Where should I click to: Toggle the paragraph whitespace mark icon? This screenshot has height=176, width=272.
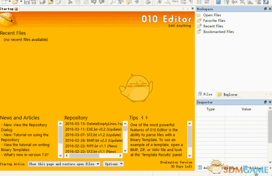coord(191,2)
